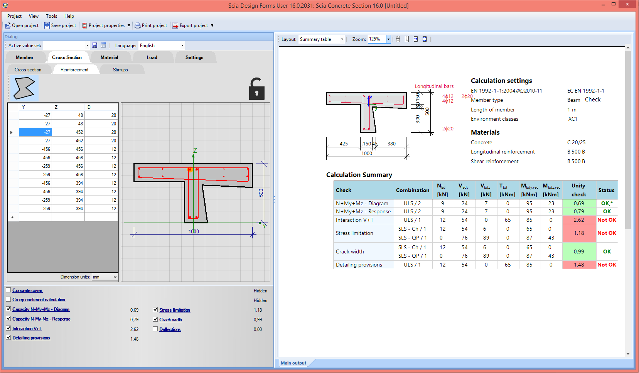The height and width of the screenshot is (373, 639).
Task: Switch to the Material tab
Action: [109, 57]
